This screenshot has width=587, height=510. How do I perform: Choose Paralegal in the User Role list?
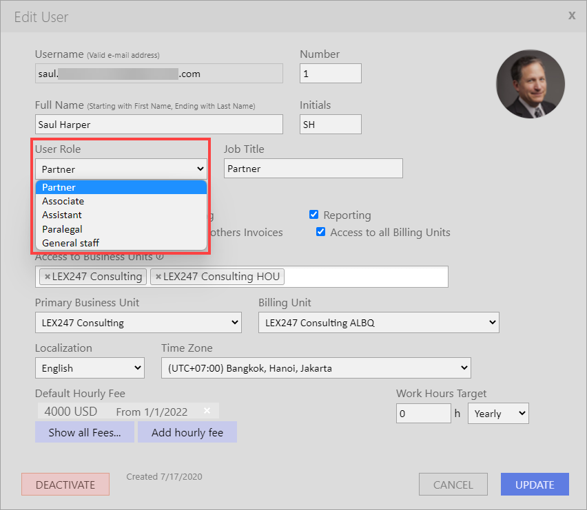click(x=62, y=229)
